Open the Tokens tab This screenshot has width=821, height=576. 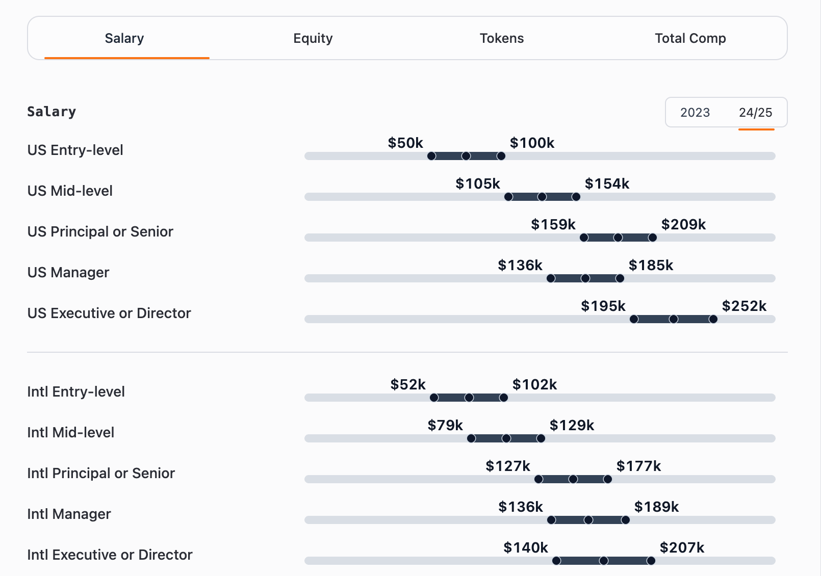501,38
